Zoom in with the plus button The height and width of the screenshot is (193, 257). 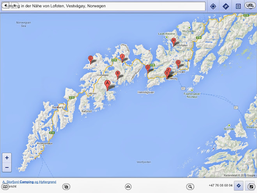coord(7,158)
